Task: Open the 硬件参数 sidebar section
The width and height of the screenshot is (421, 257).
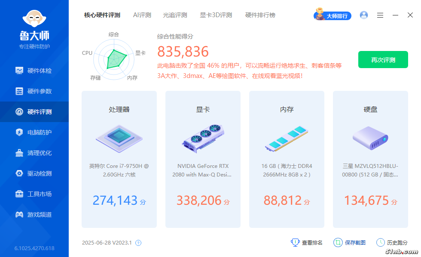Action: click(34, 91)
